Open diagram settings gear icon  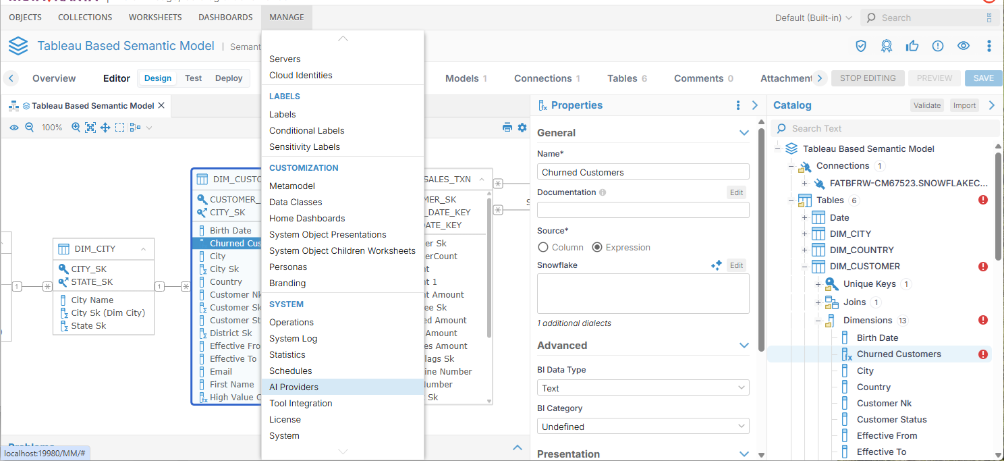point(522,127)
